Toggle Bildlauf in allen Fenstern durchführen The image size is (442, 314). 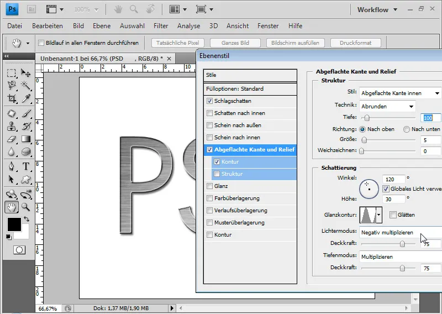point(41,43)
